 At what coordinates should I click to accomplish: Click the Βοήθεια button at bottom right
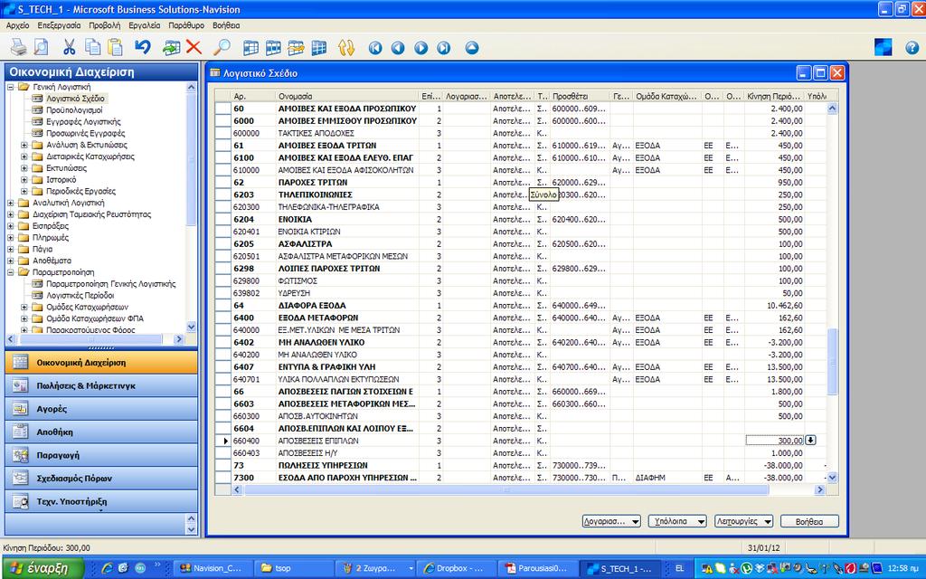click(x=809, y=521)
